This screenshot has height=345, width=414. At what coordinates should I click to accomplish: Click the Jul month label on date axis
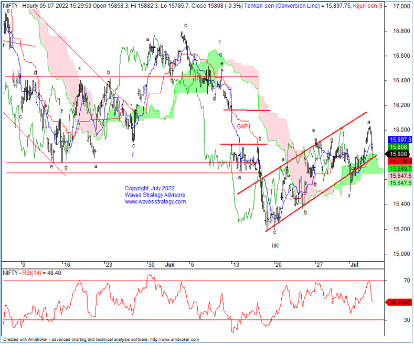354,265
